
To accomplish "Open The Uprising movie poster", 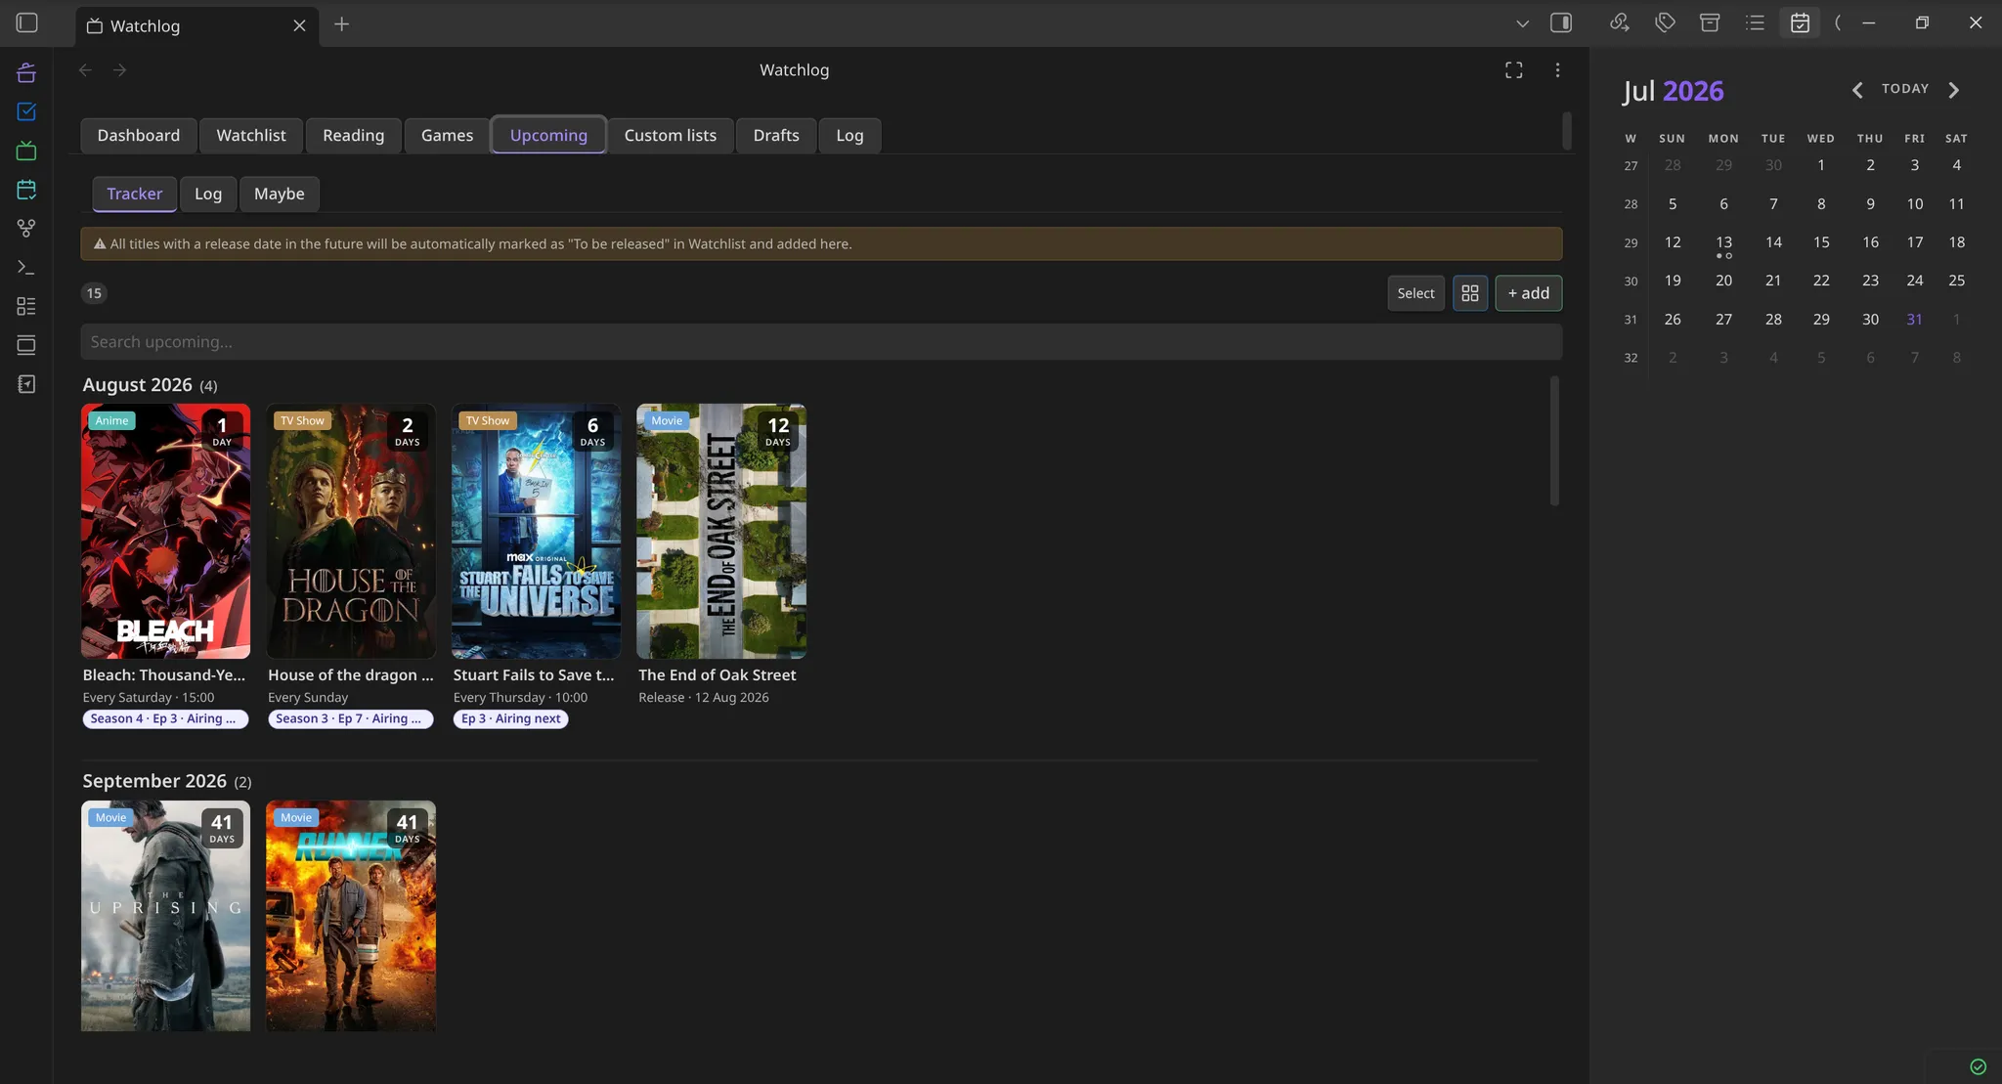I will (165, 916).
